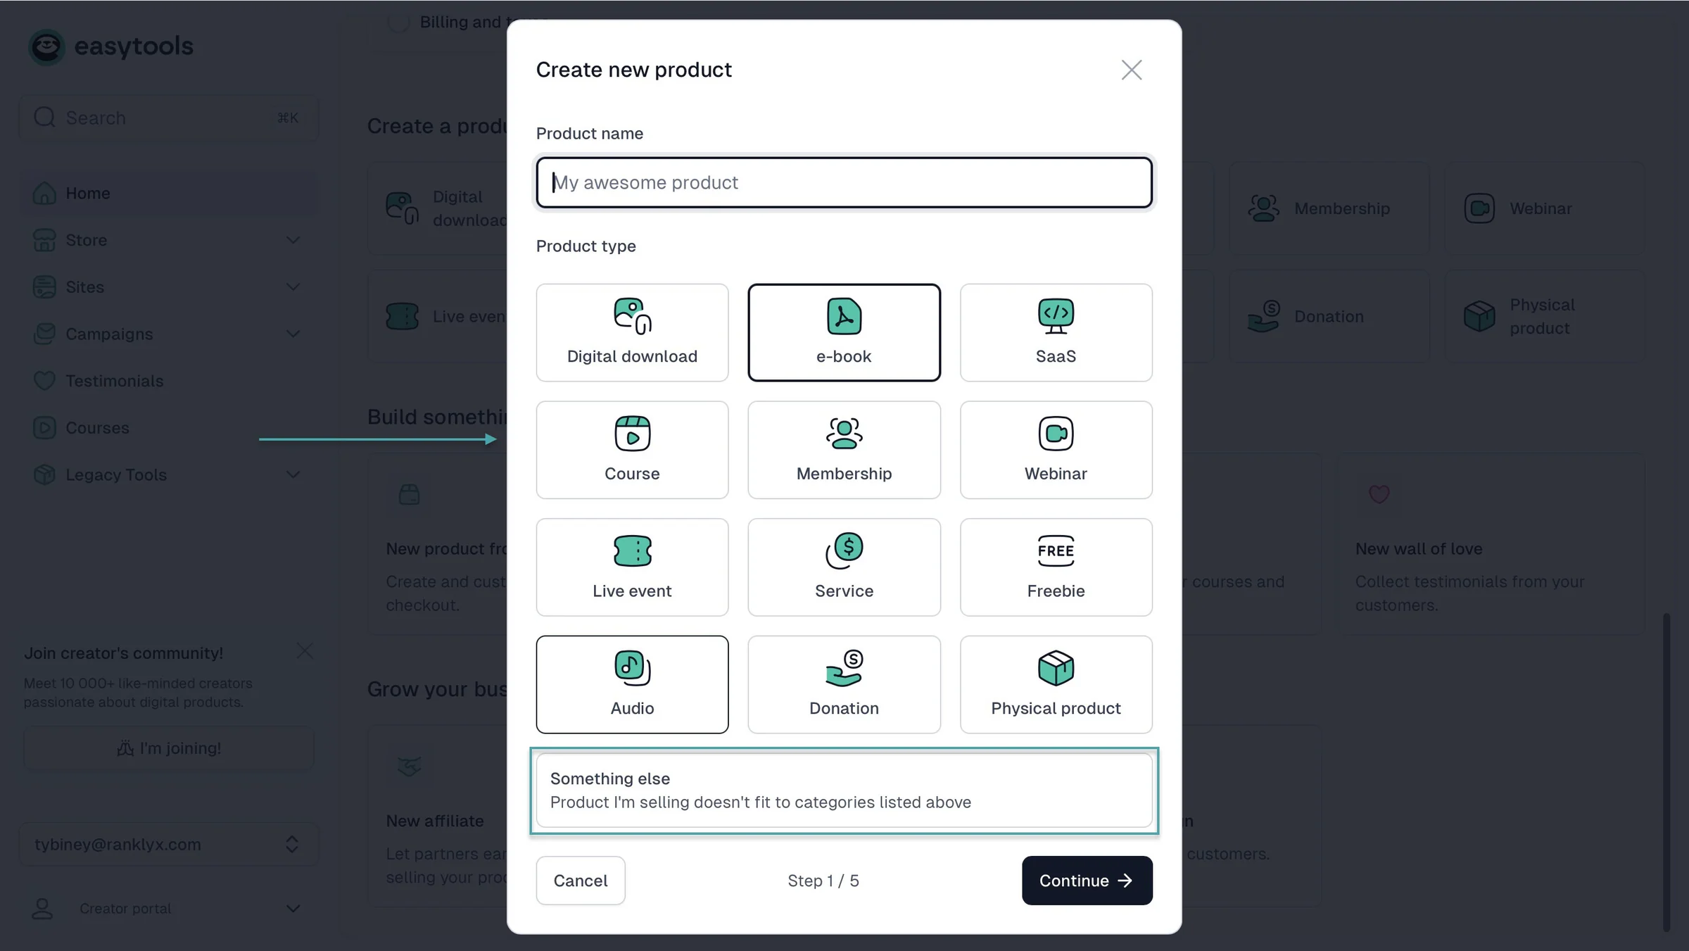Click the Legacy Tools box icon

(44, 474)
